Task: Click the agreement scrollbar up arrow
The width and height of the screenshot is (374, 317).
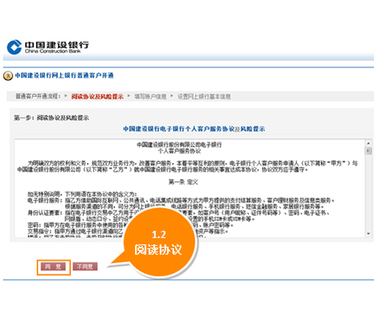Action: (368, 143)
